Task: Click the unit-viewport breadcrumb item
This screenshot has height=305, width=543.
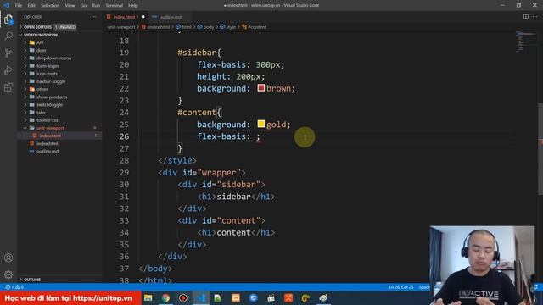Action: 121,27
